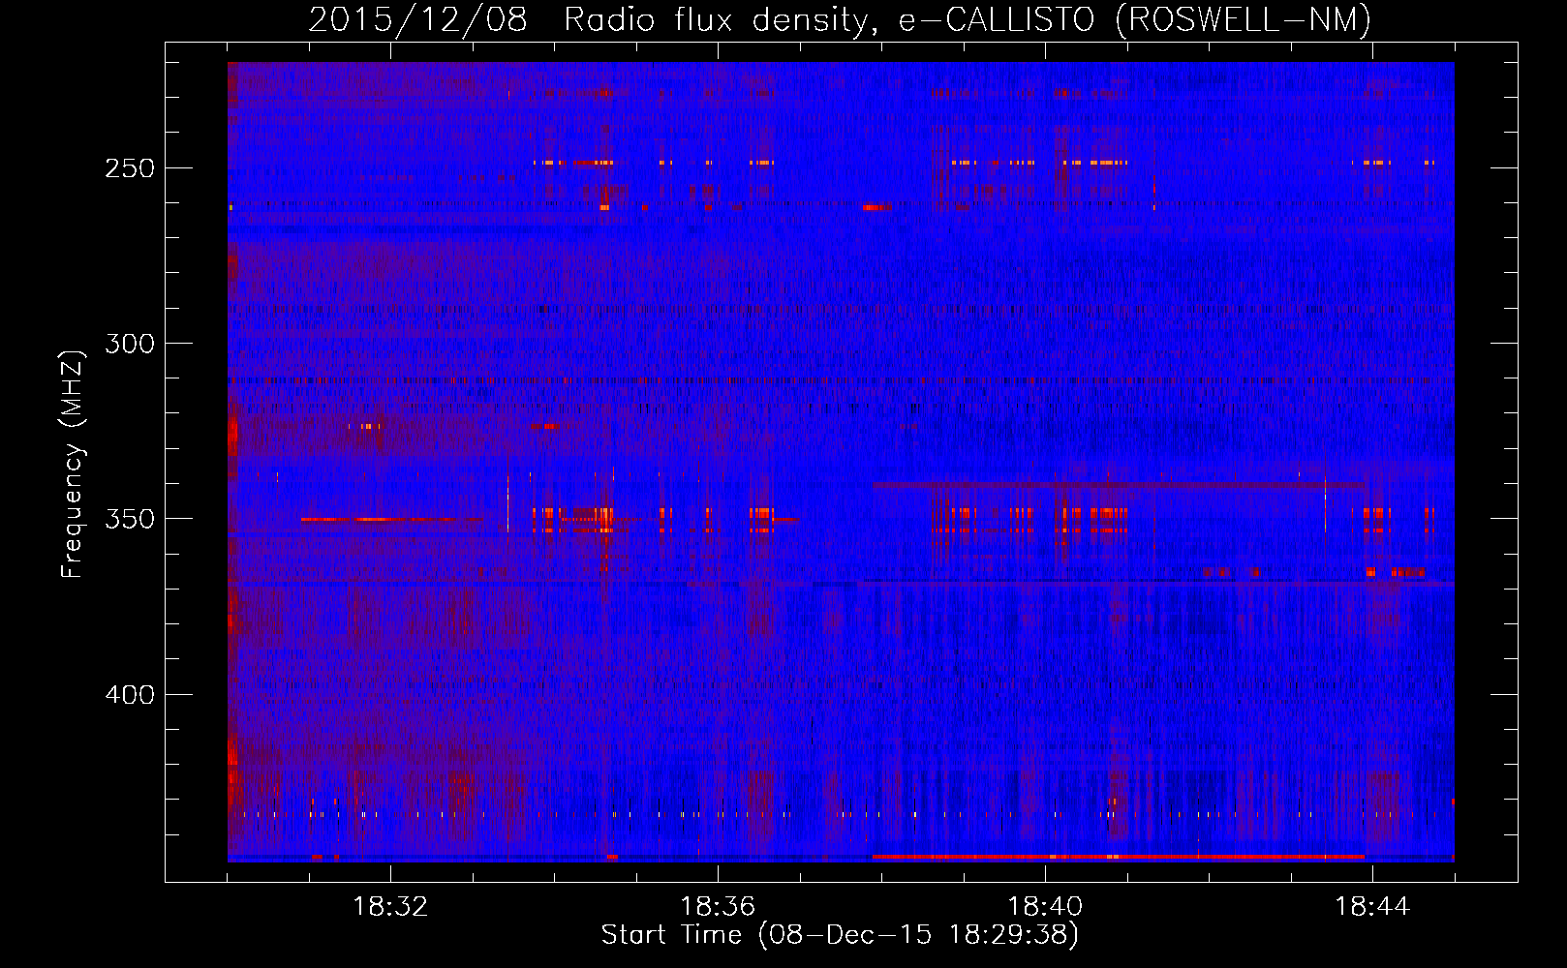Click the plot title '2015/12/08 Radio flux density, e-CALLISTO (ROSWELL-NM)'
Image resolution: width=1567 pixels, height=968 pixels.
pyautogui.click(x=840, y=19)
